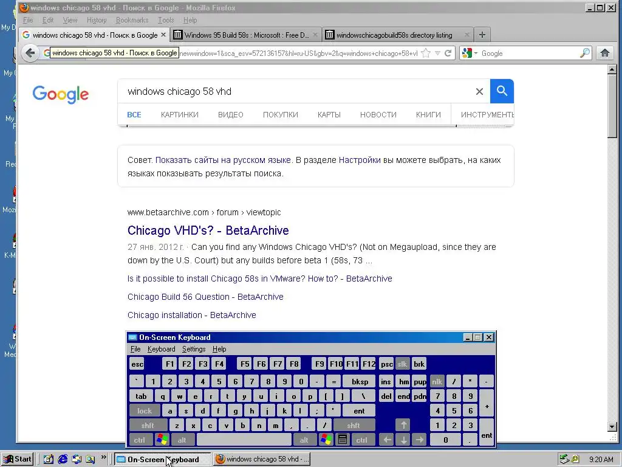Bookmark page with star icon
This screenshot has height=467, width=622.
point(426,54)
